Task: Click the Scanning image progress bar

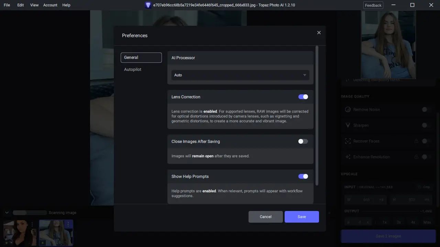Action: [30, 213]
